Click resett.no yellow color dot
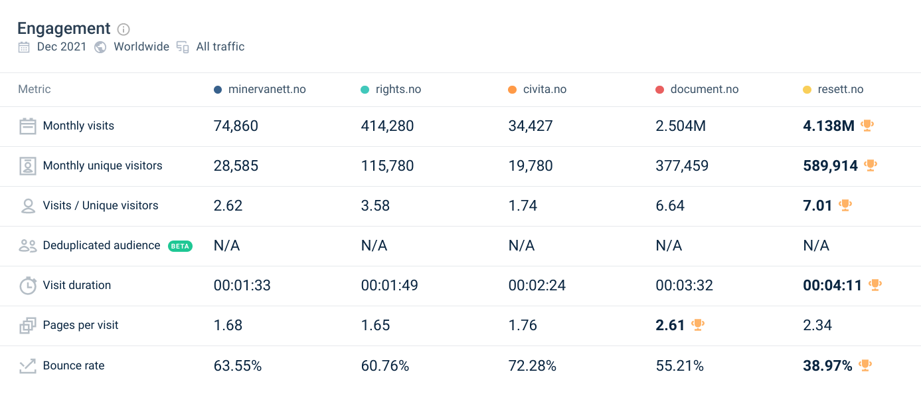The image size is (921, 394). pyautogui.click(x=807, y=90)
